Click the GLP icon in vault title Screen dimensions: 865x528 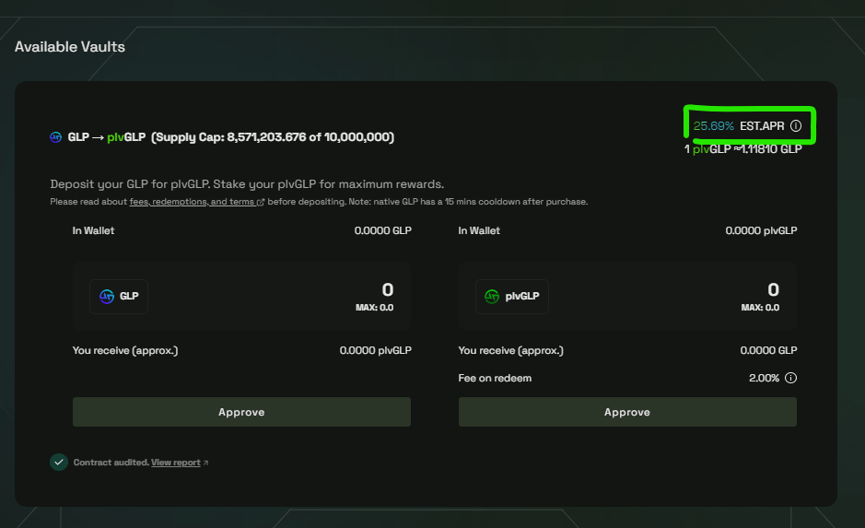pos(56,137)
